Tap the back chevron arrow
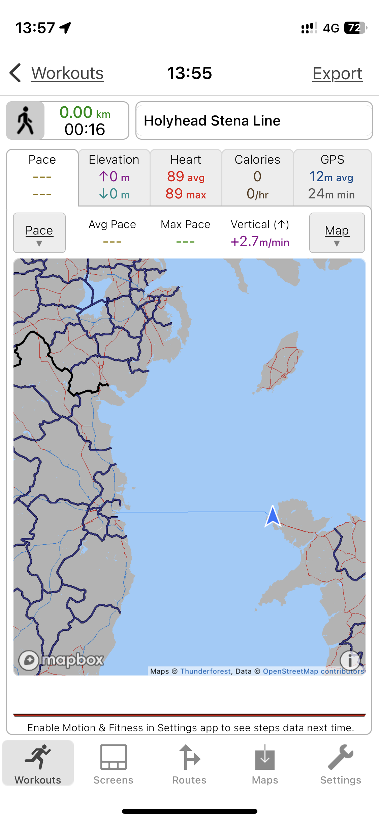Screen dimensions: 379x822 [x=15, y=73]
